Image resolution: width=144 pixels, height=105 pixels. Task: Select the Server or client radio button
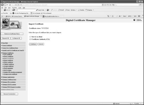30,37
